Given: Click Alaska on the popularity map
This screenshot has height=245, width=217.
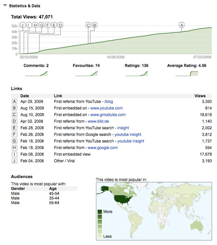Looking at the screenshot, I should pyautogui.click(x=105, y=189).
